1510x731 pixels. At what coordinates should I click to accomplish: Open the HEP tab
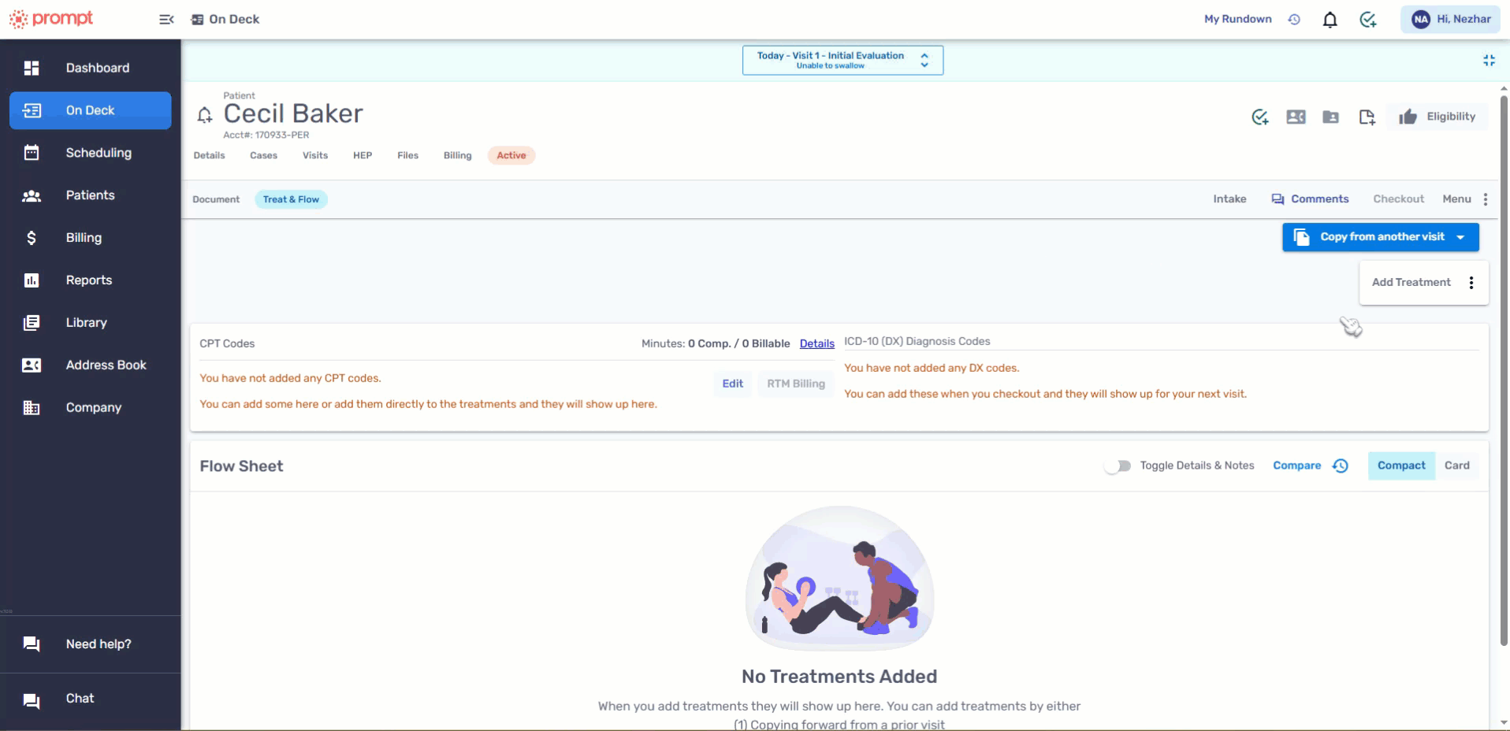pyautogui.click(x=363, y=155)
